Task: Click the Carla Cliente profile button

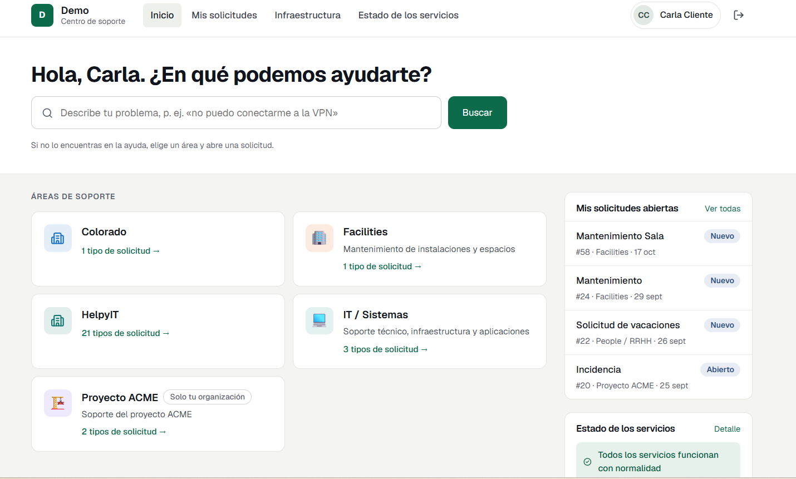Action: pyautogui.click(x=676, y=15)
